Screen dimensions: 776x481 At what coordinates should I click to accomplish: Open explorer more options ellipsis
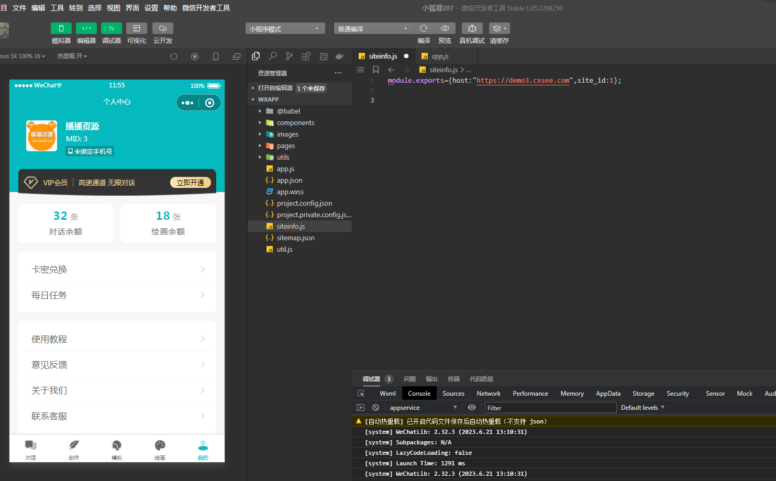point(338,73)
